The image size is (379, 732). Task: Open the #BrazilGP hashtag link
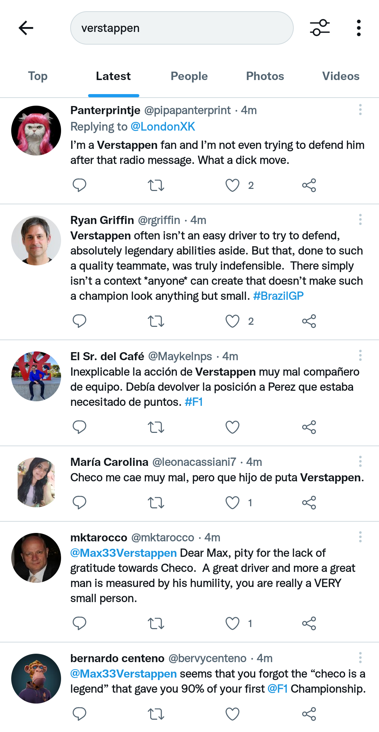[278, 296]
